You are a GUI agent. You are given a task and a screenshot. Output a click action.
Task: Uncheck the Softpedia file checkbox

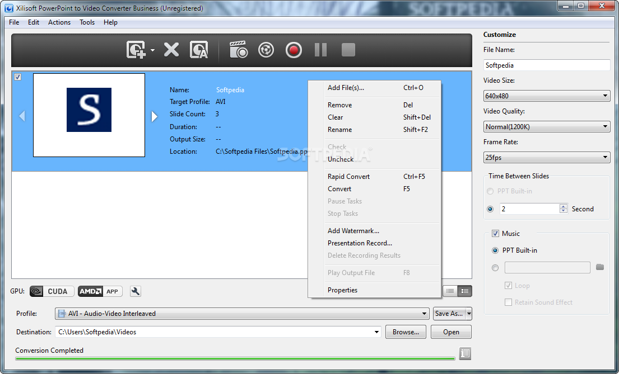[18, 77]
